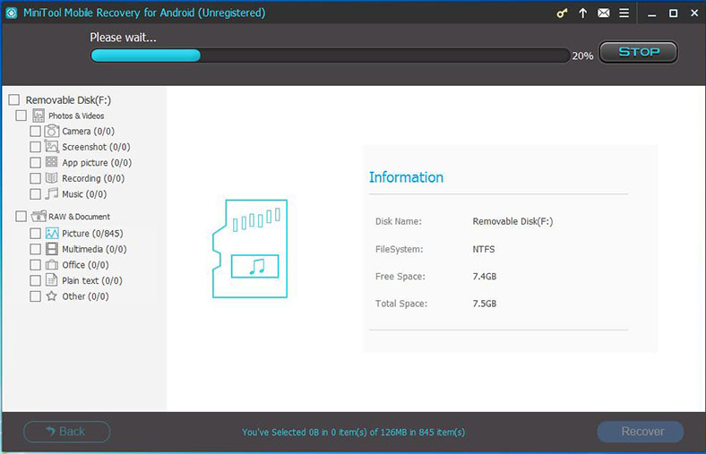Select the Picture (0/845) label
Viewport: 706px width, 454px height.
point(92,234)
